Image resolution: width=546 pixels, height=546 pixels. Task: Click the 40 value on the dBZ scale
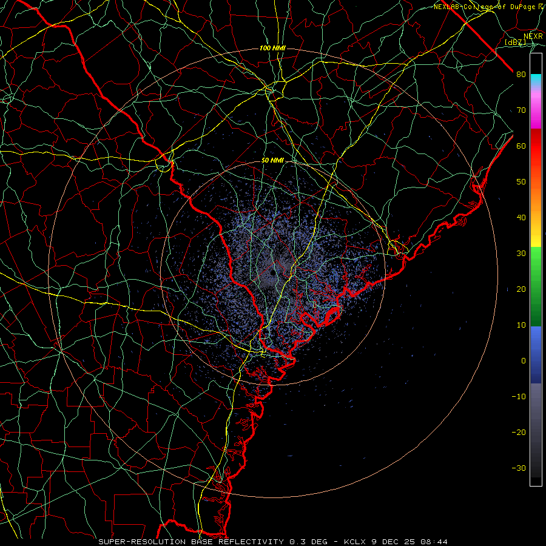coord(521,217)
